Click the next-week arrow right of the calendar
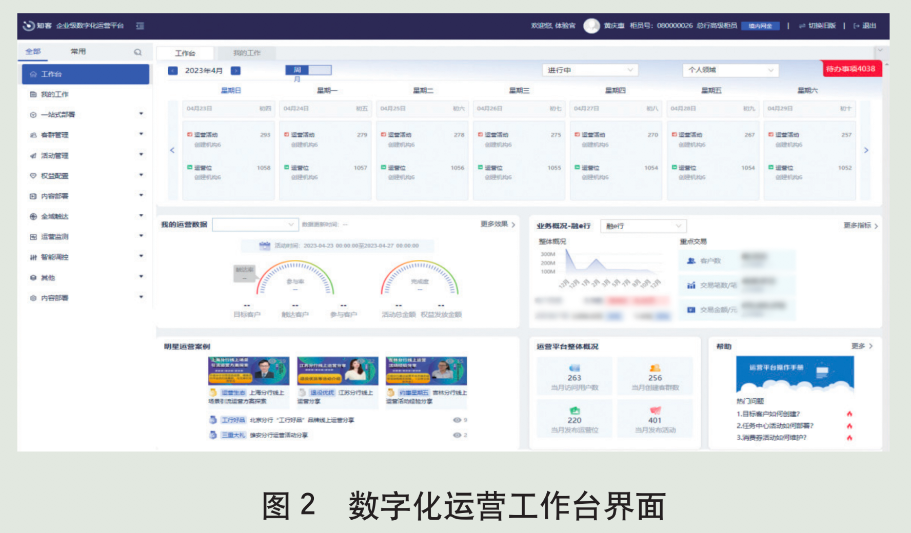Viewport: 911px width, 533px height. [866, 150]
